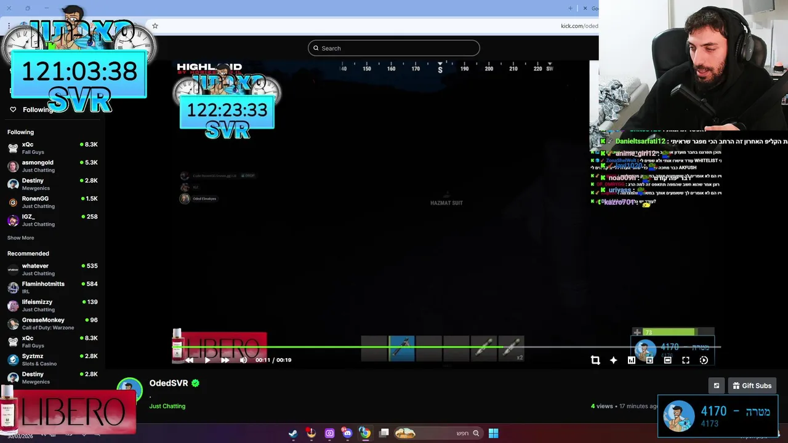788x443 pixels.
Task: Open Discord from the taskbar
Action: point(347,433)
